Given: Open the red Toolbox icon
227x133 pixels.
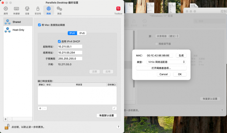Looking at the screenshot, I should (x=118, y=10).
